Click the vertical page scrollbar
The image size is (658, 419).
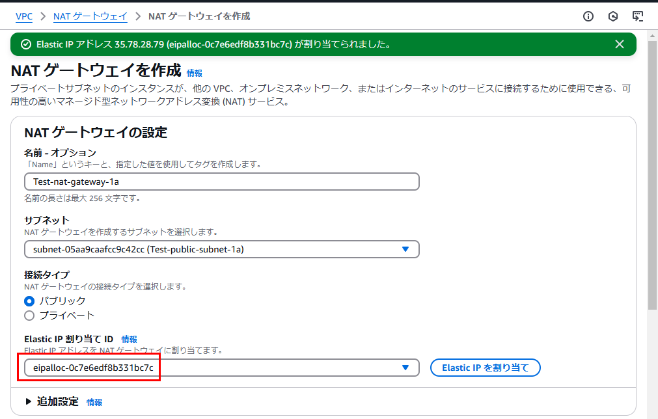point(653,174)
